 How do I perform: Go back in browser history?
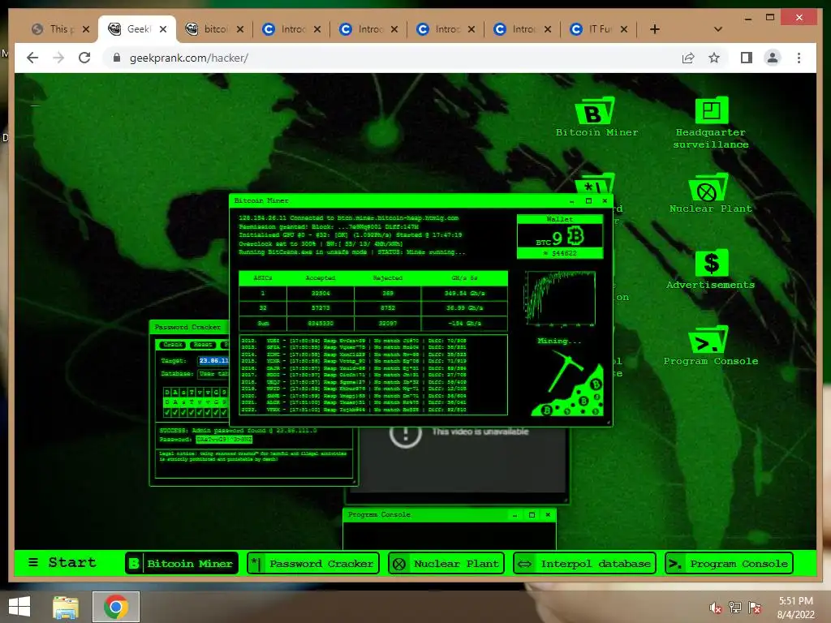pyautogui.click(x=32, y=58)
